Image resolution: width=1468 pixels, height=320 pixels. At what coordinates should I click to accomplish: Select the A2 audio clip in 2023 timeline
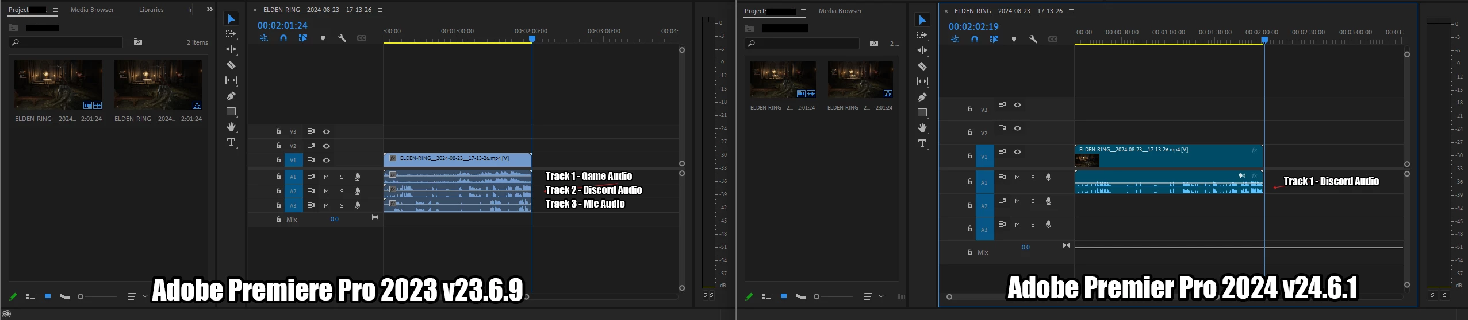(458, 191)
